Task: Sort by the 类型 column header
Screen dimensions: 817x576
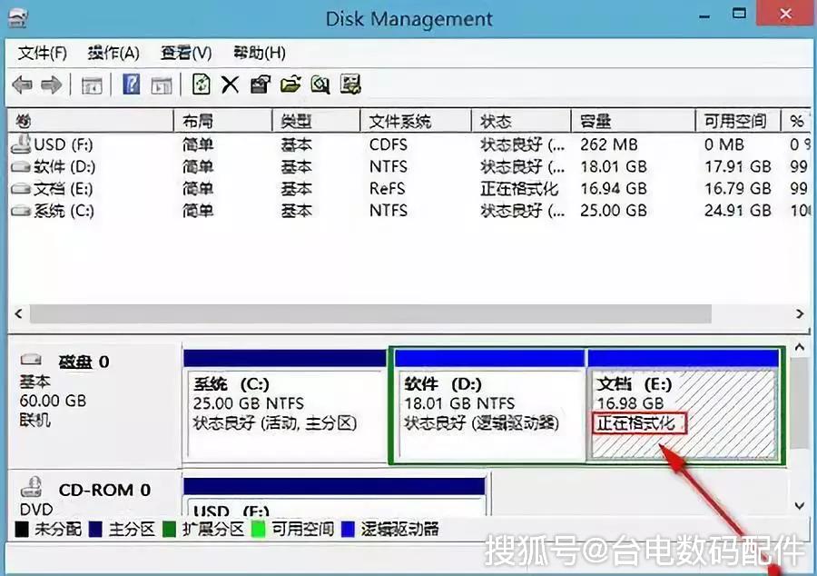Action: click(x=316, y=122)
